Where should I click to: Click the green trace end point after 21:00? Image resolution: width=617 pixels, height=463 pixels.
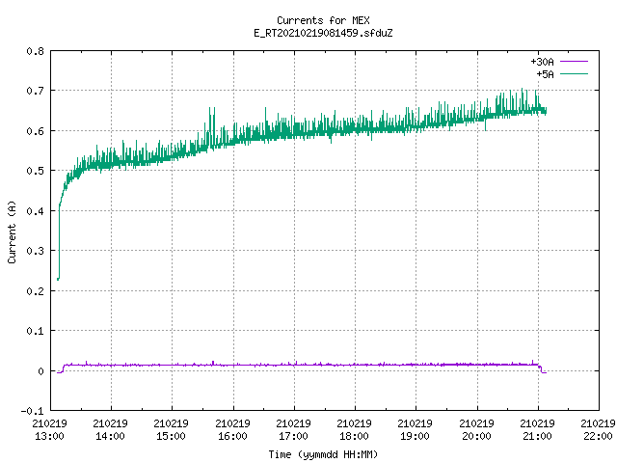coord(546,111)
